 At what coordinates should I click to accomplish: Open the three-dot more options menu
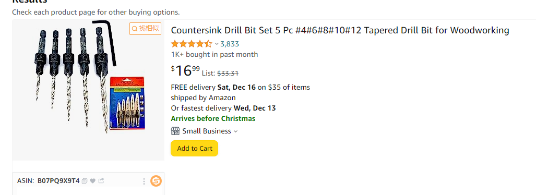[x=144, y=181]
